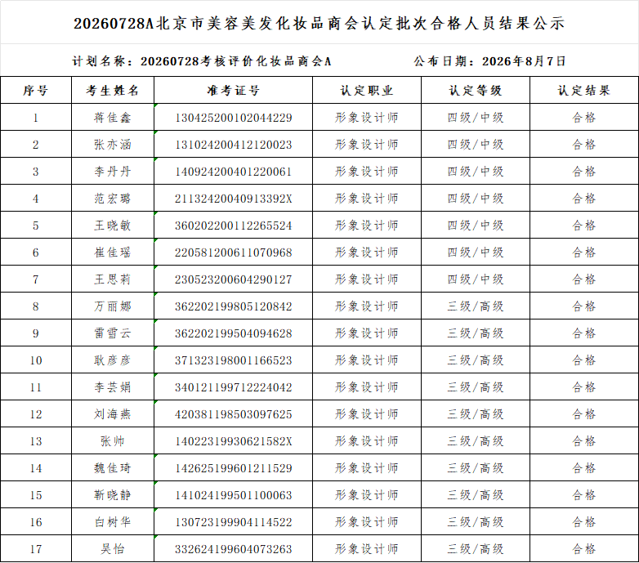Click the name cell 蒋佳鑫
This screenshot has height=563, width=639.
coord(113,118)
